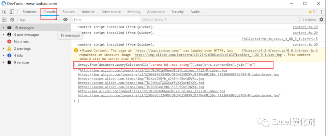Clear the console with the ban icon
The height and width of the screenshot is (136, 326).
tap(12, 20)
